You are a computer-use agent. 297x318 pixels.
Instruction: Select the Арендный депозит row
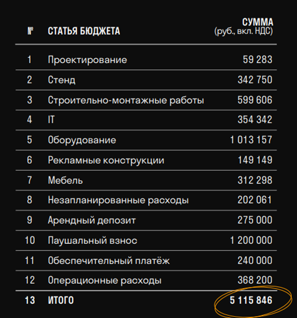(92, 220)
